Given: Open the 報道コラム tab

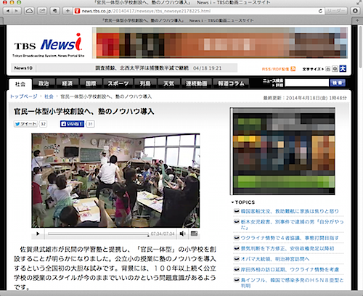Looking at the screenshot, I should pyautogui.click(x=231, y=83).
